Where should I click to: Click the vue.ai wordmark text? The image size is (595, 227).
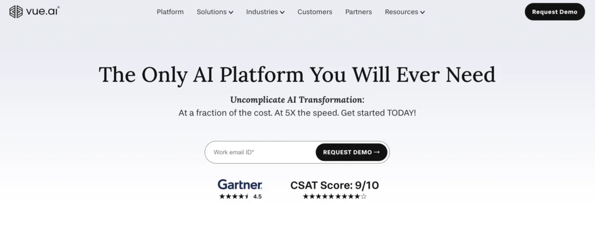point(42,12)
